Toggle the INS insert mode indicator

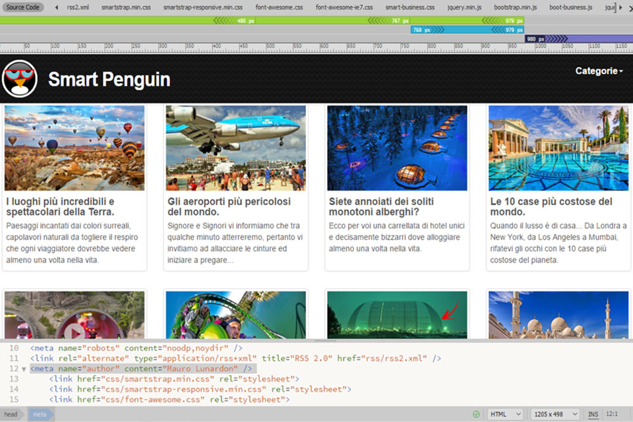click(593, 414)
